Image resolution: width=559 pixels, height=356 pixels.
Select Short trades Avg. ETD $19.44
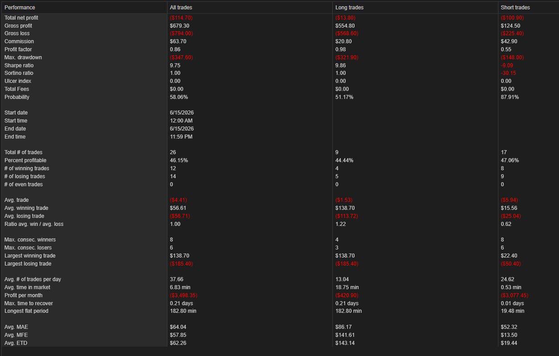pyautogui.click(x=509, y=343)
